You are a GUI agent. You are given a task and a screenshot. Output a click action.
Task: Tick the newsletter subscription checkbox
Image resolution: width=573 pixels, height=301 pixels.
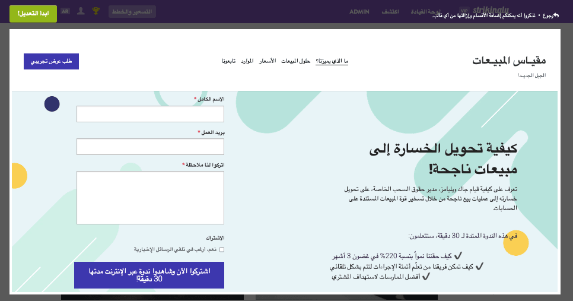(x=222, y=249)
